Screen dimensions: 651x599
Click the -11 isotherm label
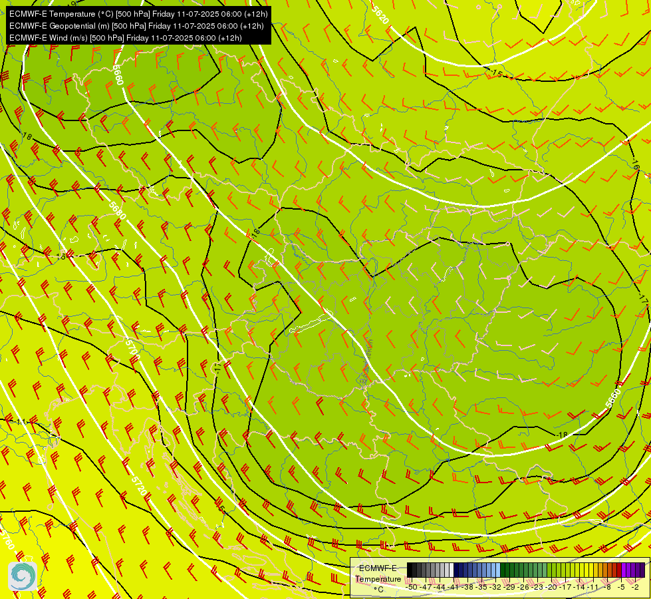click(20, 422)
